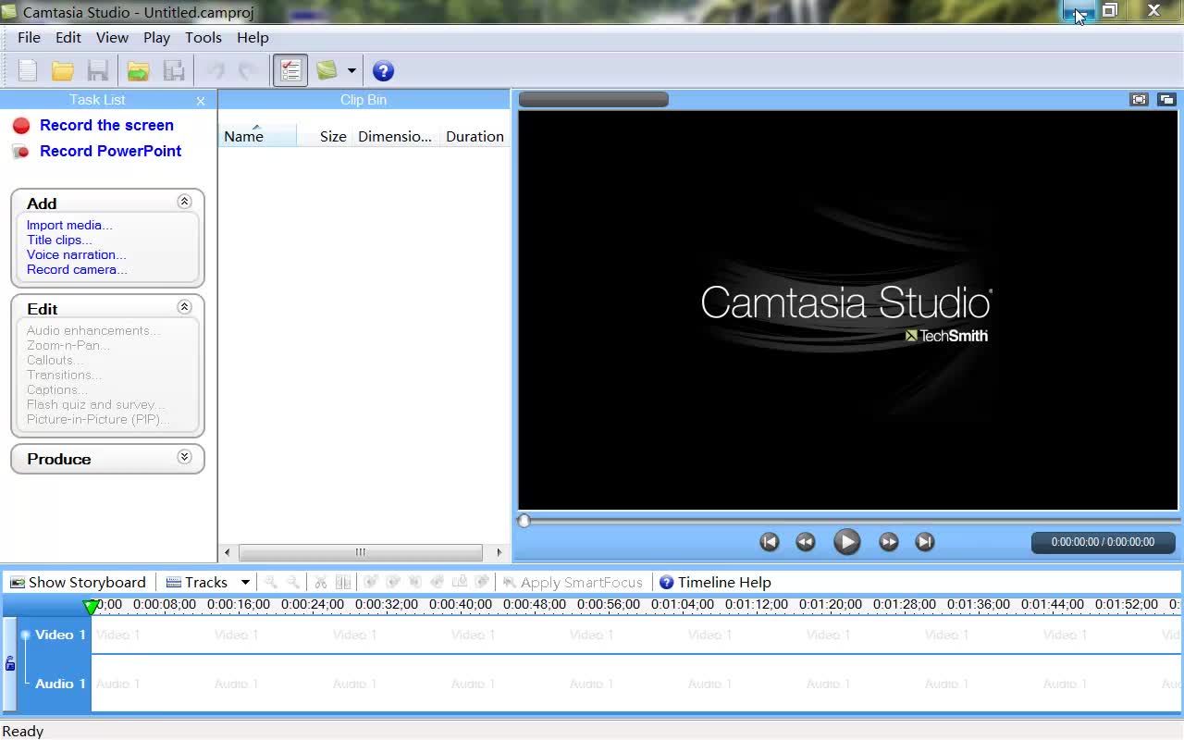Open the View menu
The width and height of the screenshot is (1184, 740).
click(x=112, y=38)
